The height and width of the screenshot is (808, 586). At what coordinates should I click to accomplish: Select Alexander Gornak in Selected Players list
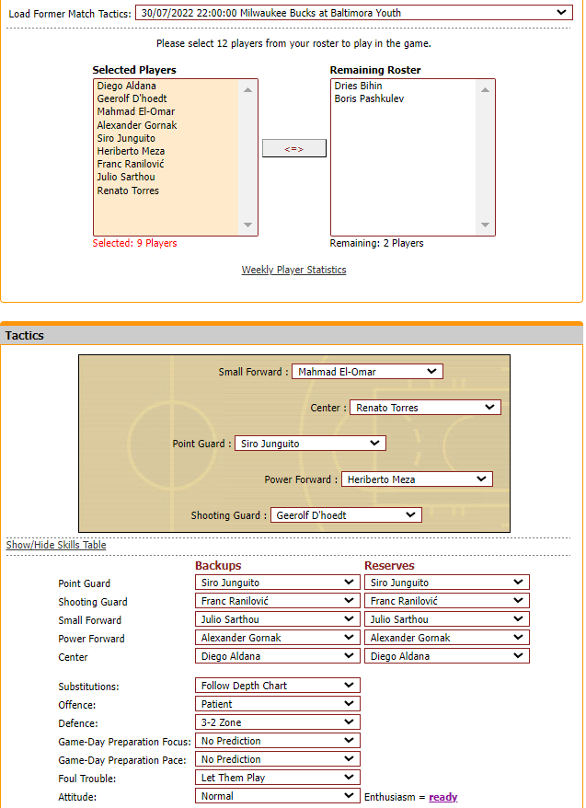[137, 125]
